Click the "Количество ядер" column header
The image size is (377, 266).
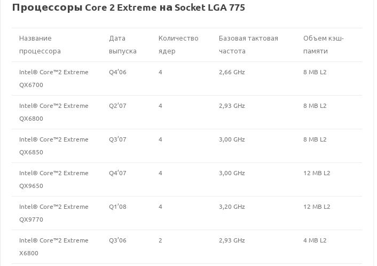click(178, 45)
